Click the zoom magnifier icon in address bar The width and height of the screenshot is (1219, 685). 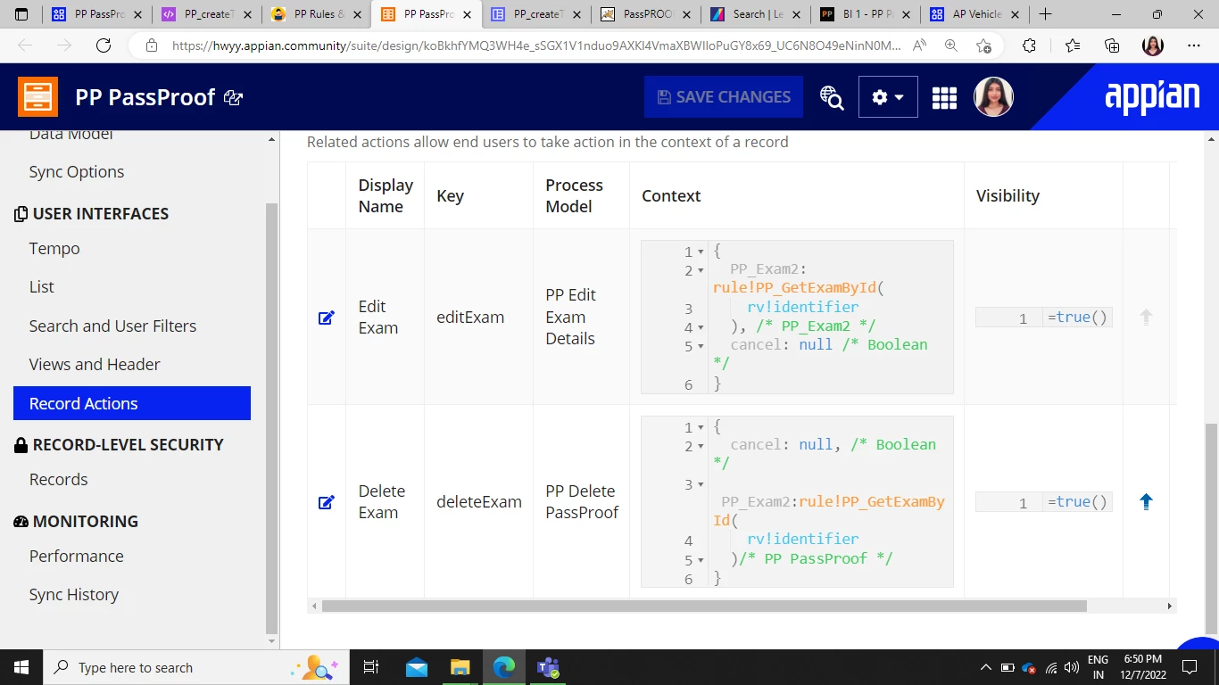(951, 45)
